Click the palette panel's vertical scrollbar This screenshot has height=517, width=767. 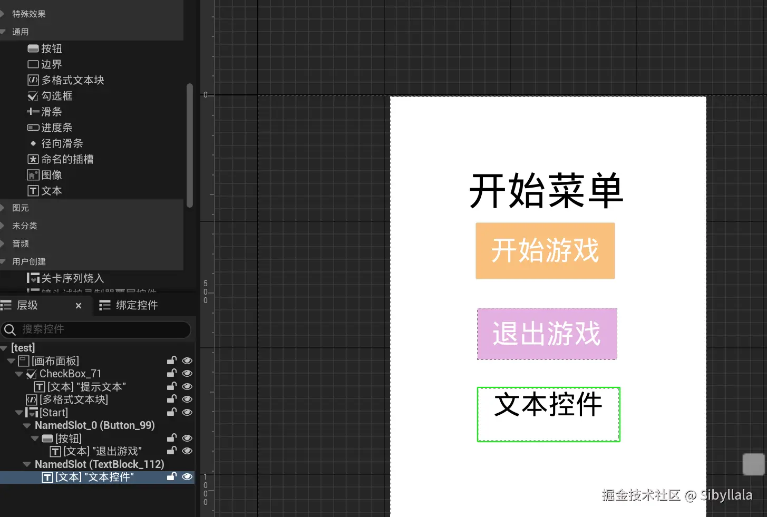click(x=190, y=145)
